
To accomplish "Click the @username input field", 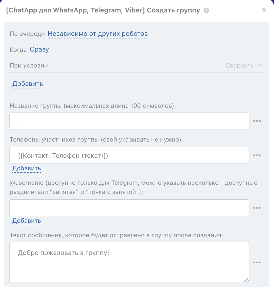I will pyautogui.click(x=129, y=208).
